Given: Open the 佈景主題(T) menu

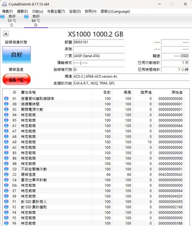Looking at the screenshot, I should [x=56, y=11].
